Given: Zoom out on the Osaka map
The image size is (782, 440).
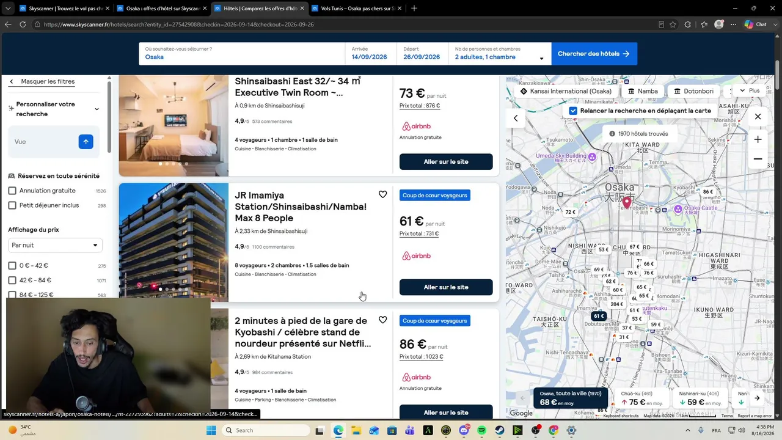Looking at the screenshot, I should tap(758, 159).
